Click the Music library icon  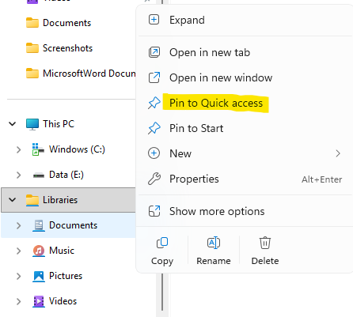click(x=39, y=251)
